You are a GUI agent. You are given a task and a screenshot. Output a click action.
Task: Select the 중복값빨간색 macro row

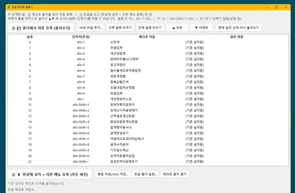[x=148, y=82]
